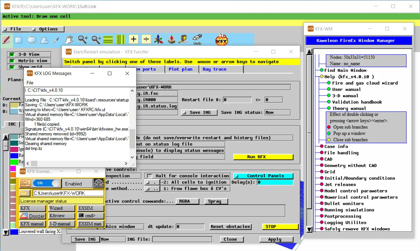Select the ellipse draw tool
The image size is (420, 251).
(x=32, y=40)
